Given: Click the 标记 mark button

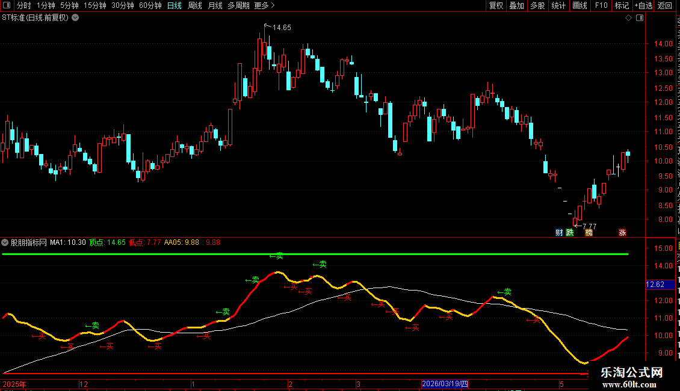Looking at the screenshot, I should (x=622, y=5).
